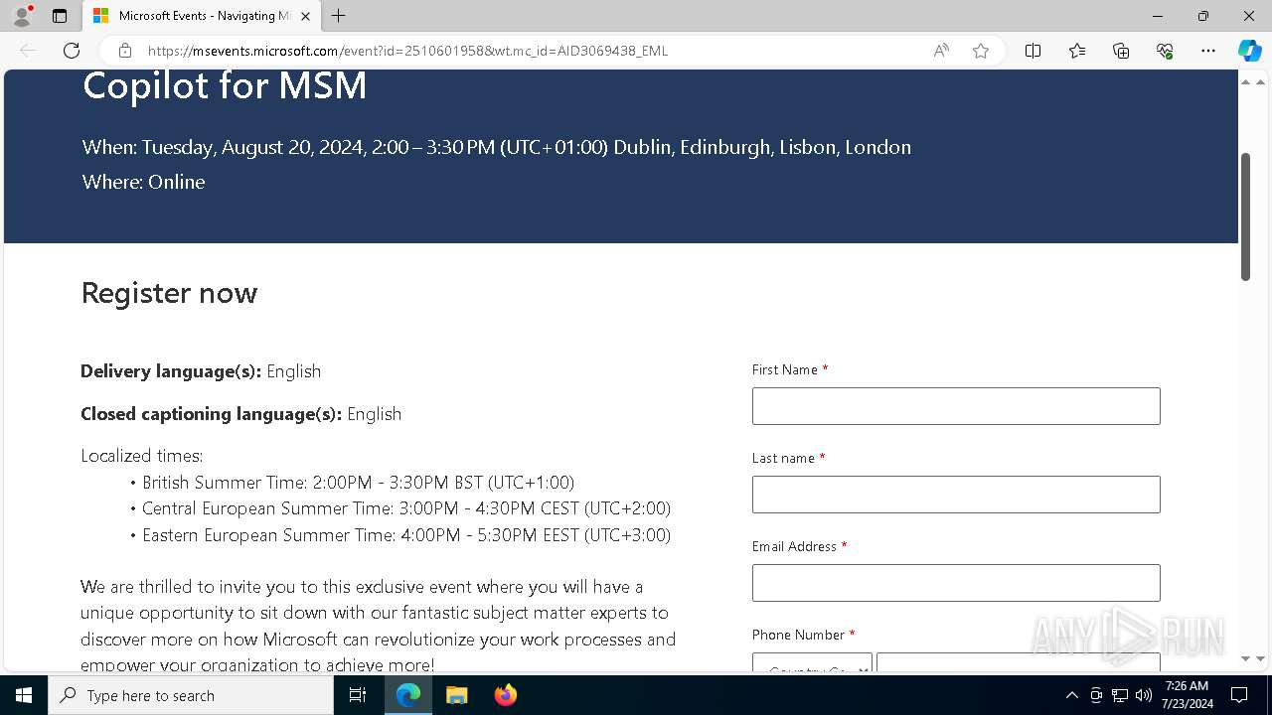Viewport: 1272px width, 715px height.
Task: Open Firefox from taskbar
Action: (505, 695)
